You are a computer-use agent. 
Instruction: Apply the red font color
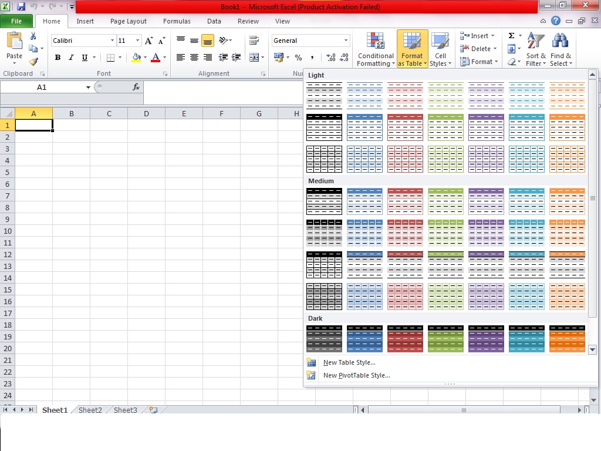click(156, 58)
